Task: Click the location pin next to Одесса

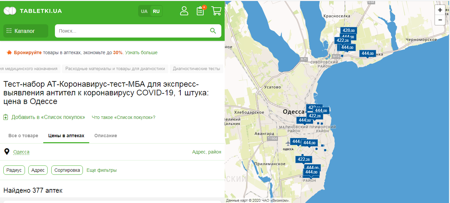Action: point(6,152)
